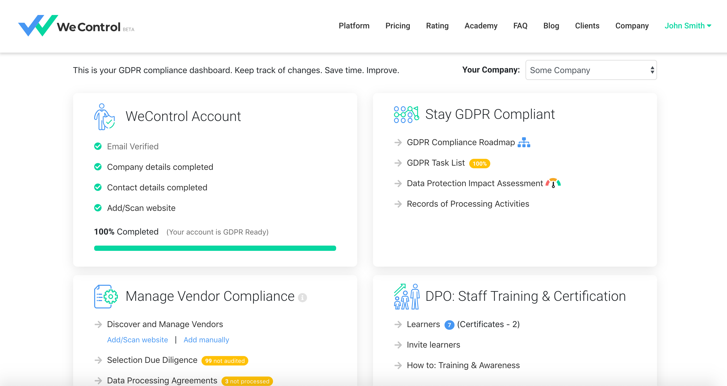Screen dimensions: 727x386
Task: Open the John Smith user dropdown
Action: click(x=688, y=26)
